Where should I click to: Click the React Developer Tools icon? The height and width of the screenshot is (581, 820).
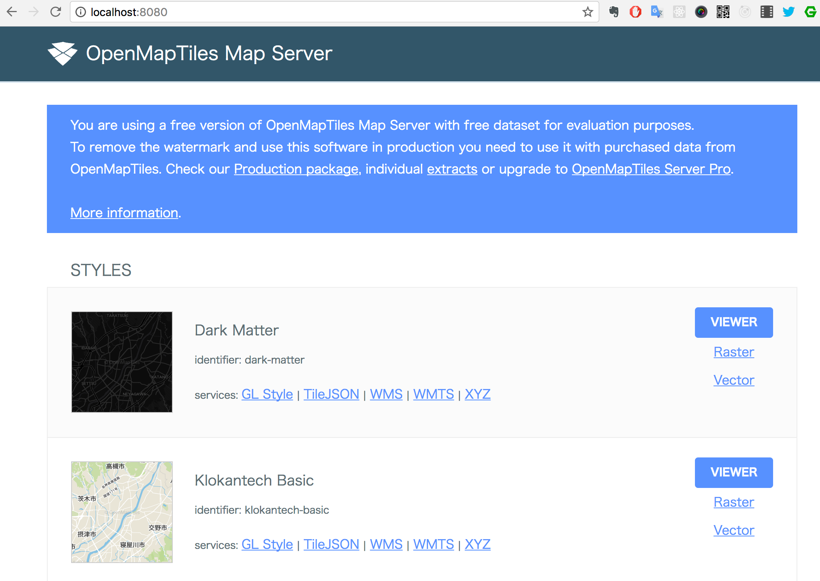pyautogui.click(x=679, y=12)
